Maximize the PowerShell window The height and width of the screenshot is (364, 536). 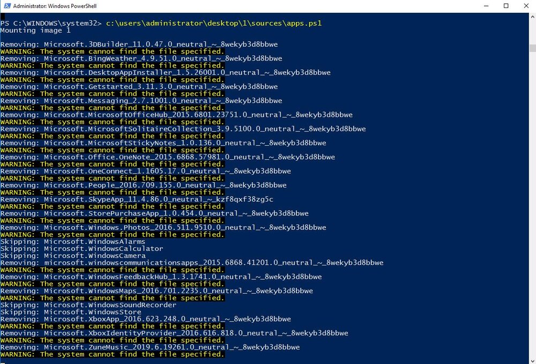click(507, 6)
